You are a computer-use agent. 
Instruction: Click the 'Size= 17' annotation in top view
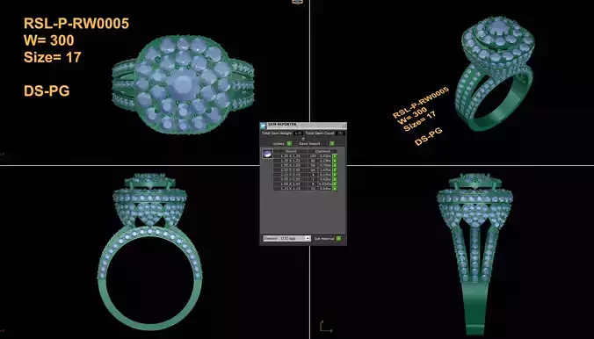point(52,57)
